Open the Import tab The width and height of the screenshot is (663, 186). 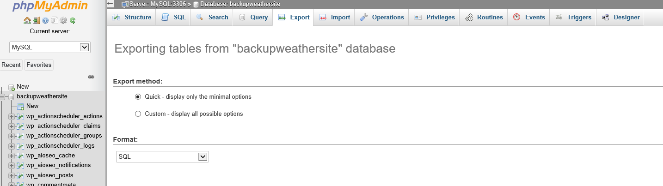pyautogui.click(x=334, y=18)
